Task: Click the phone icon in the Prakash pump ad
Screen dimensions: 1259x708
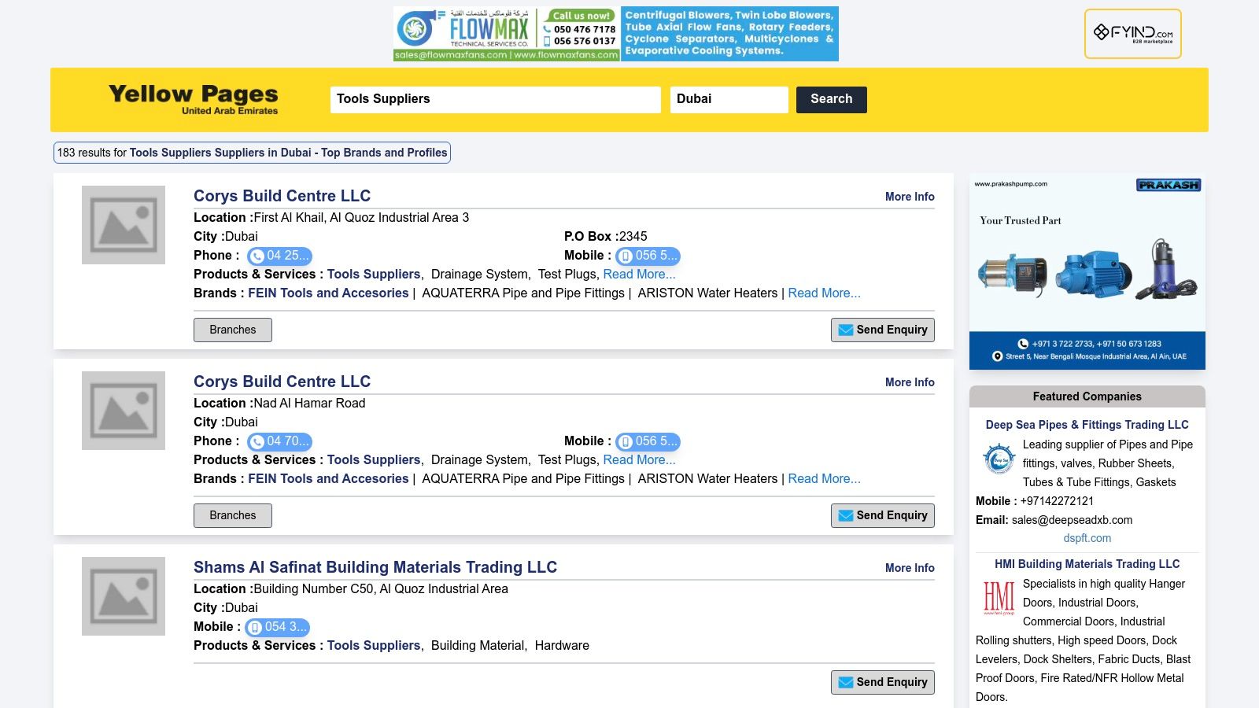Action: 1023,343
